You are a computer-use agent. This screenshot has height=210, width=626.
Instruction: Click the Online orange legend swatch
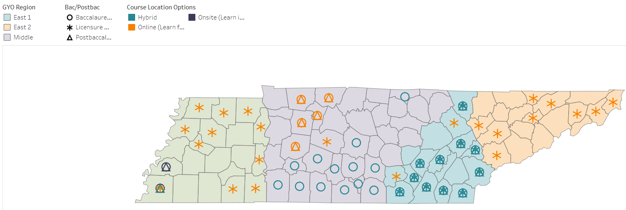[x=131, y=27]
